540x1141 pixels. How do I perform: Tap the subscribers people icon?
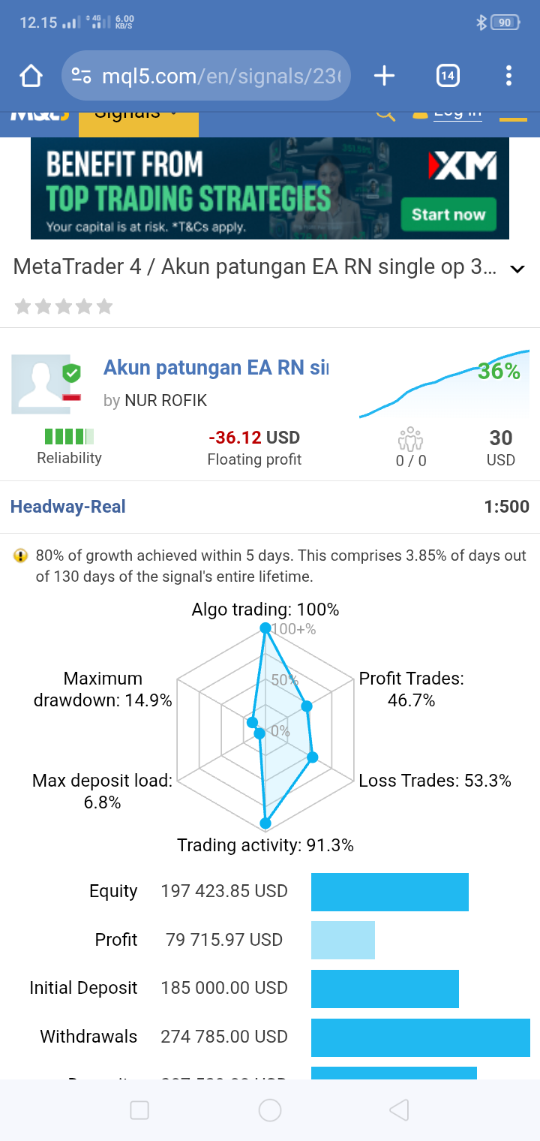[411, 438]
